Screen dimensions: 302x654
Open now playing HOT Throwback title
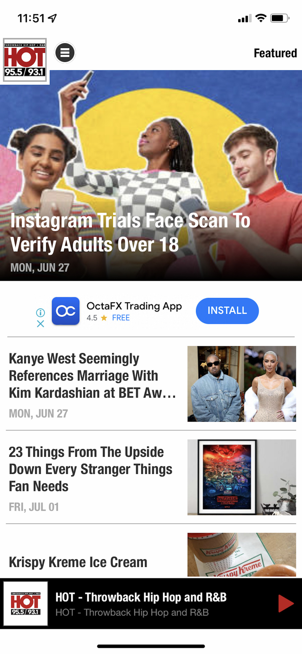pyautogui.click(x=141, y=597)
